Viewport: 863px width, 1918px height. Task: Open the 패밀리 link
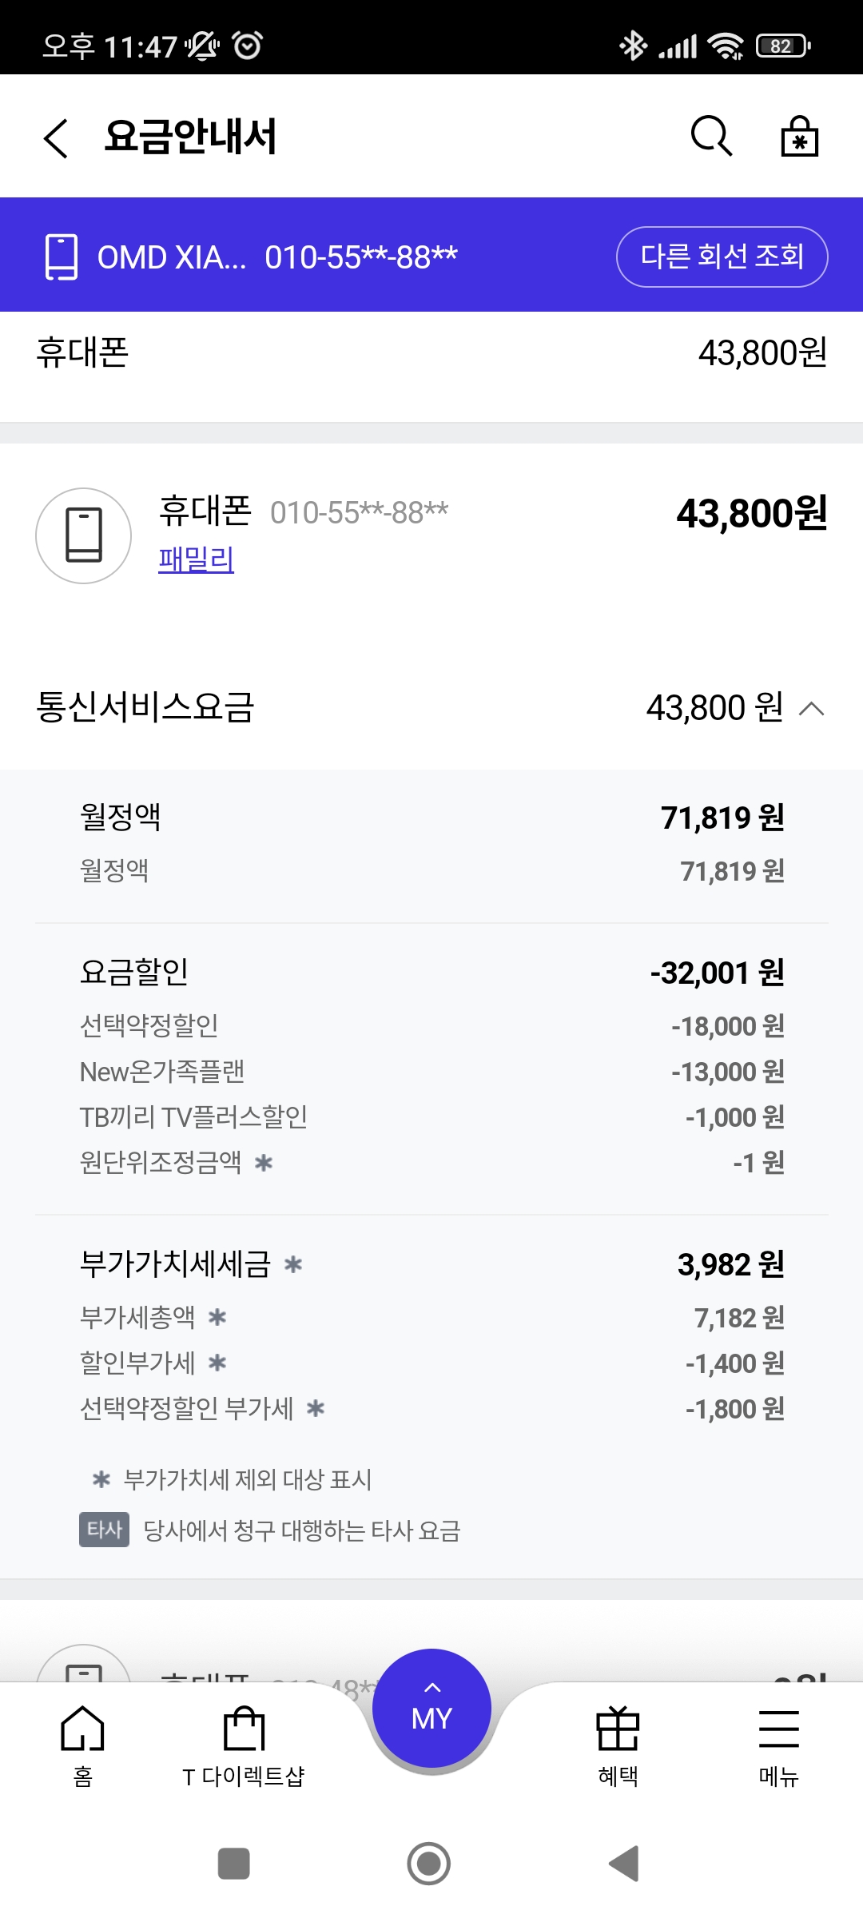197,559
